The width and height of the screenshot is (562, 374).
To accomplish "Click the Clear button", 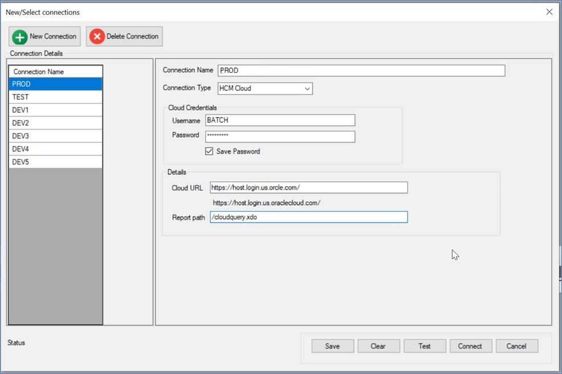I will (378, 346).
